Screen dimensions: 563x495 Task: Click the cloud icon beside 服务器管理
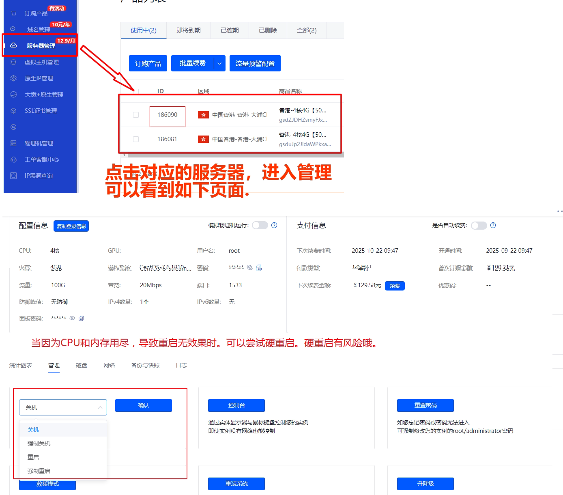13,45
